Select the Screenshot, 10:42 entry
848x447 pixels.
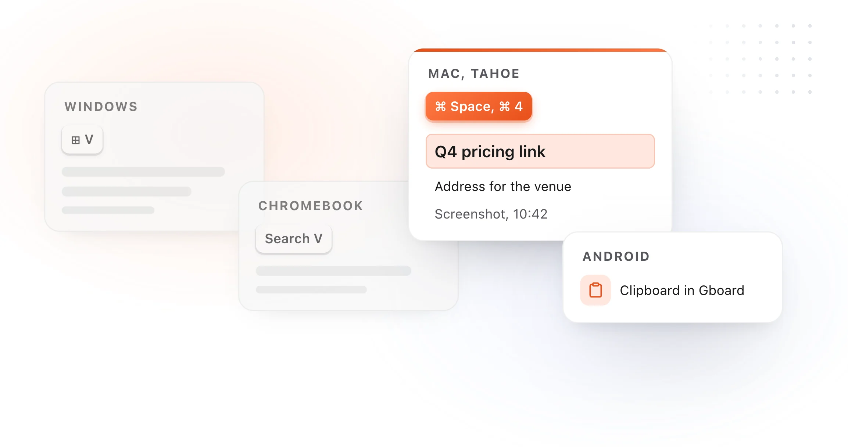[x=491, y=214]
